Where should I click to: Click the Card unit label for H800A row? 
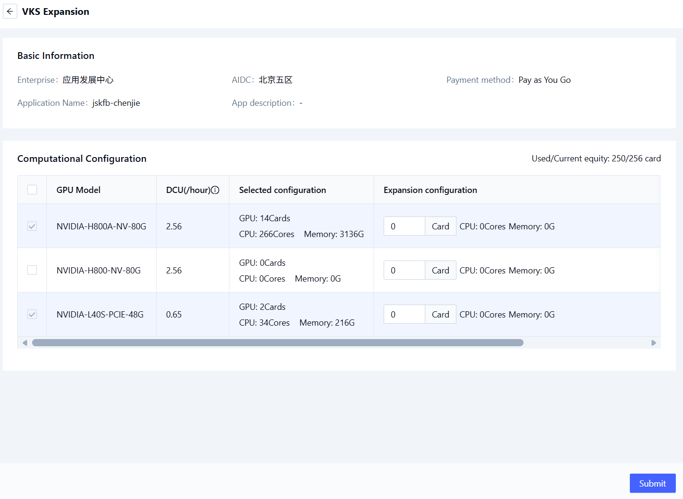click(x=440, y=226)
